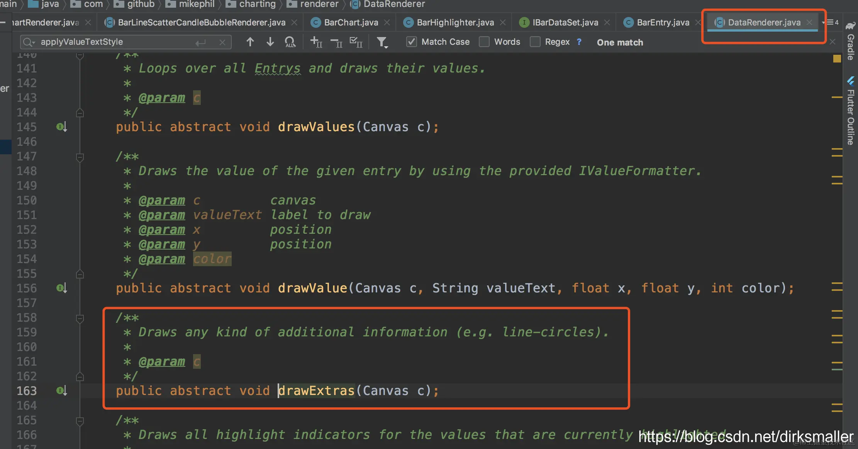Open the search filter funnel icon

coord(382,42)
